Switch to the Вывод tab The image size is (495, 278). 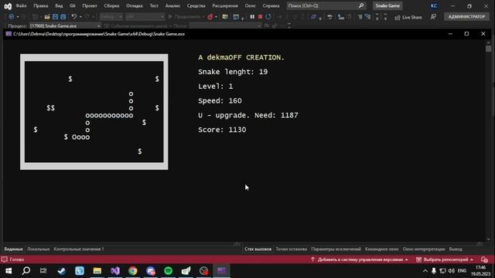456,249
